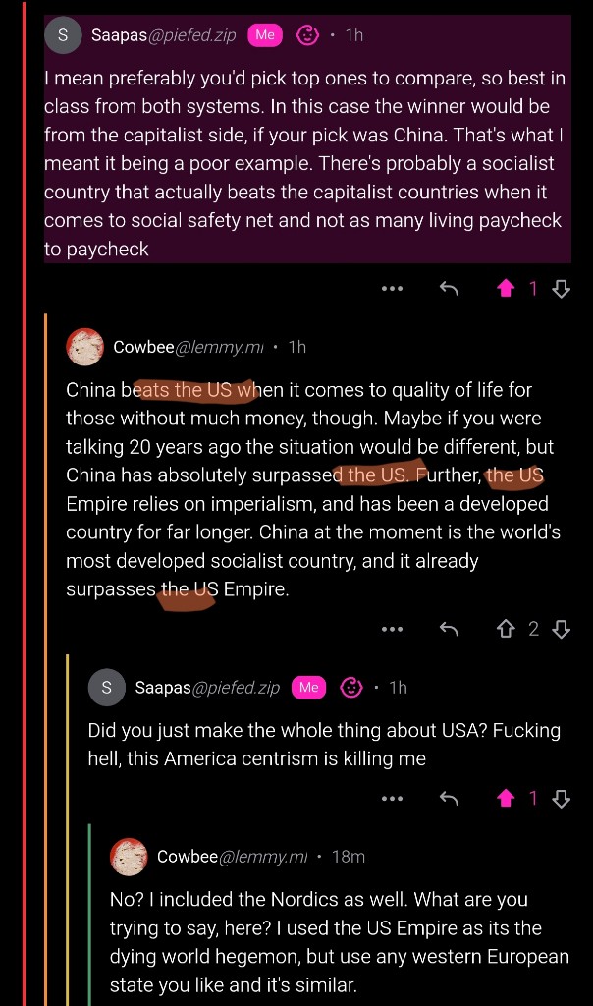Click the Me badge on top comment
Viewport: 593px width, 1006px height.
tap(265, 34)
